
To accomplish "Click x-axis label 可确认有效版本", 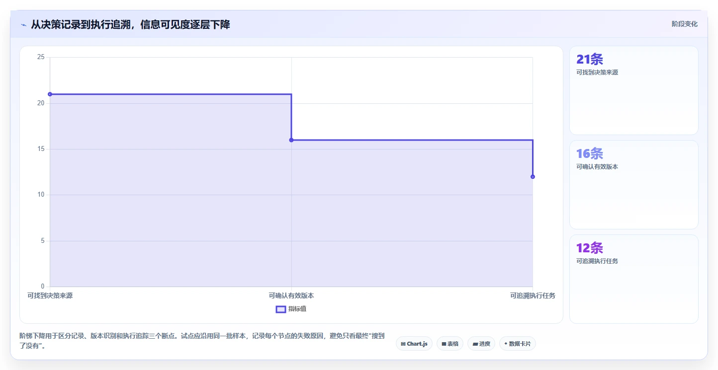I will click(291, 296).
